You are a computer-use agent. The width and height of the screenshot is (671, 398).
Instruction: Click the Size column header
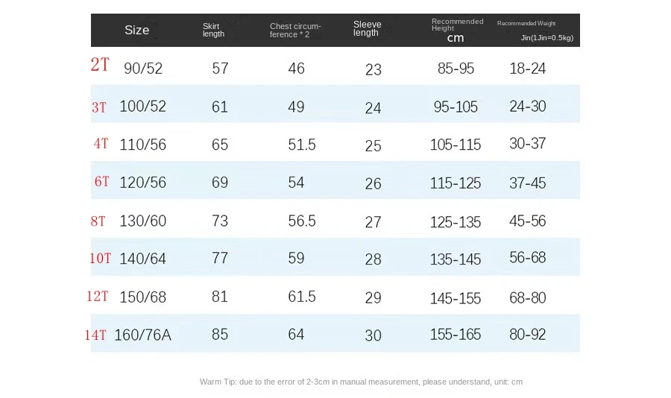tap(137, 30)
